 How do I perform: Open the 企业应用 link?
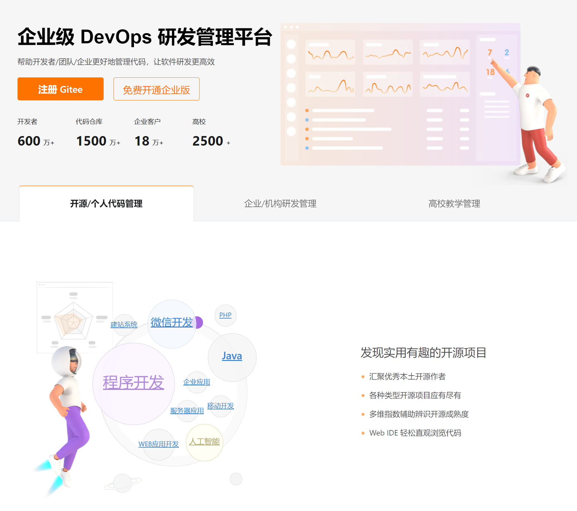point(197,382)
